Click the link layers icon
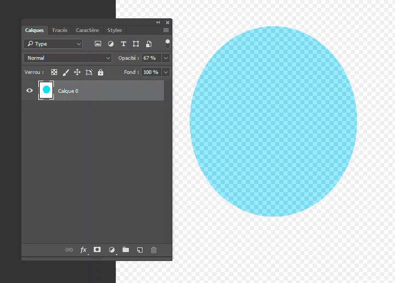395x283 pixels. tap(69, 250)
